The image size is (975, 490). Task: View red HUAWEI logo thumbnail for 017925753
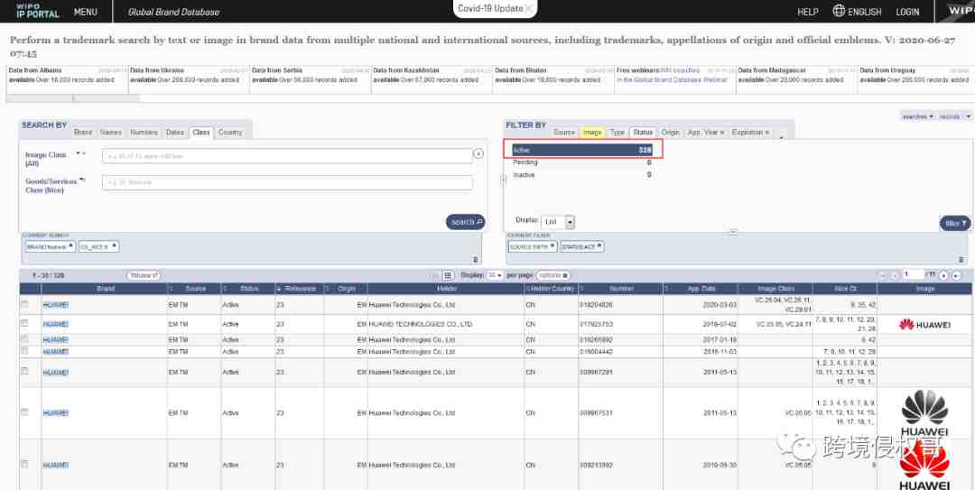924,325
